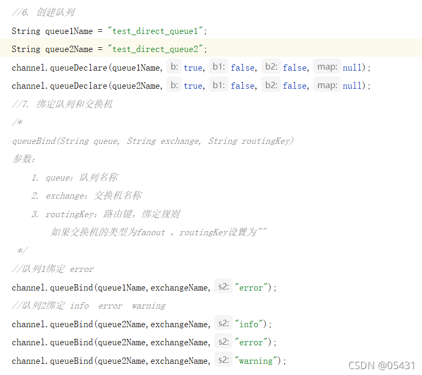Click the 'queue1Name' variable declaration
Screen dimensions: 422x375
point(69,31)
